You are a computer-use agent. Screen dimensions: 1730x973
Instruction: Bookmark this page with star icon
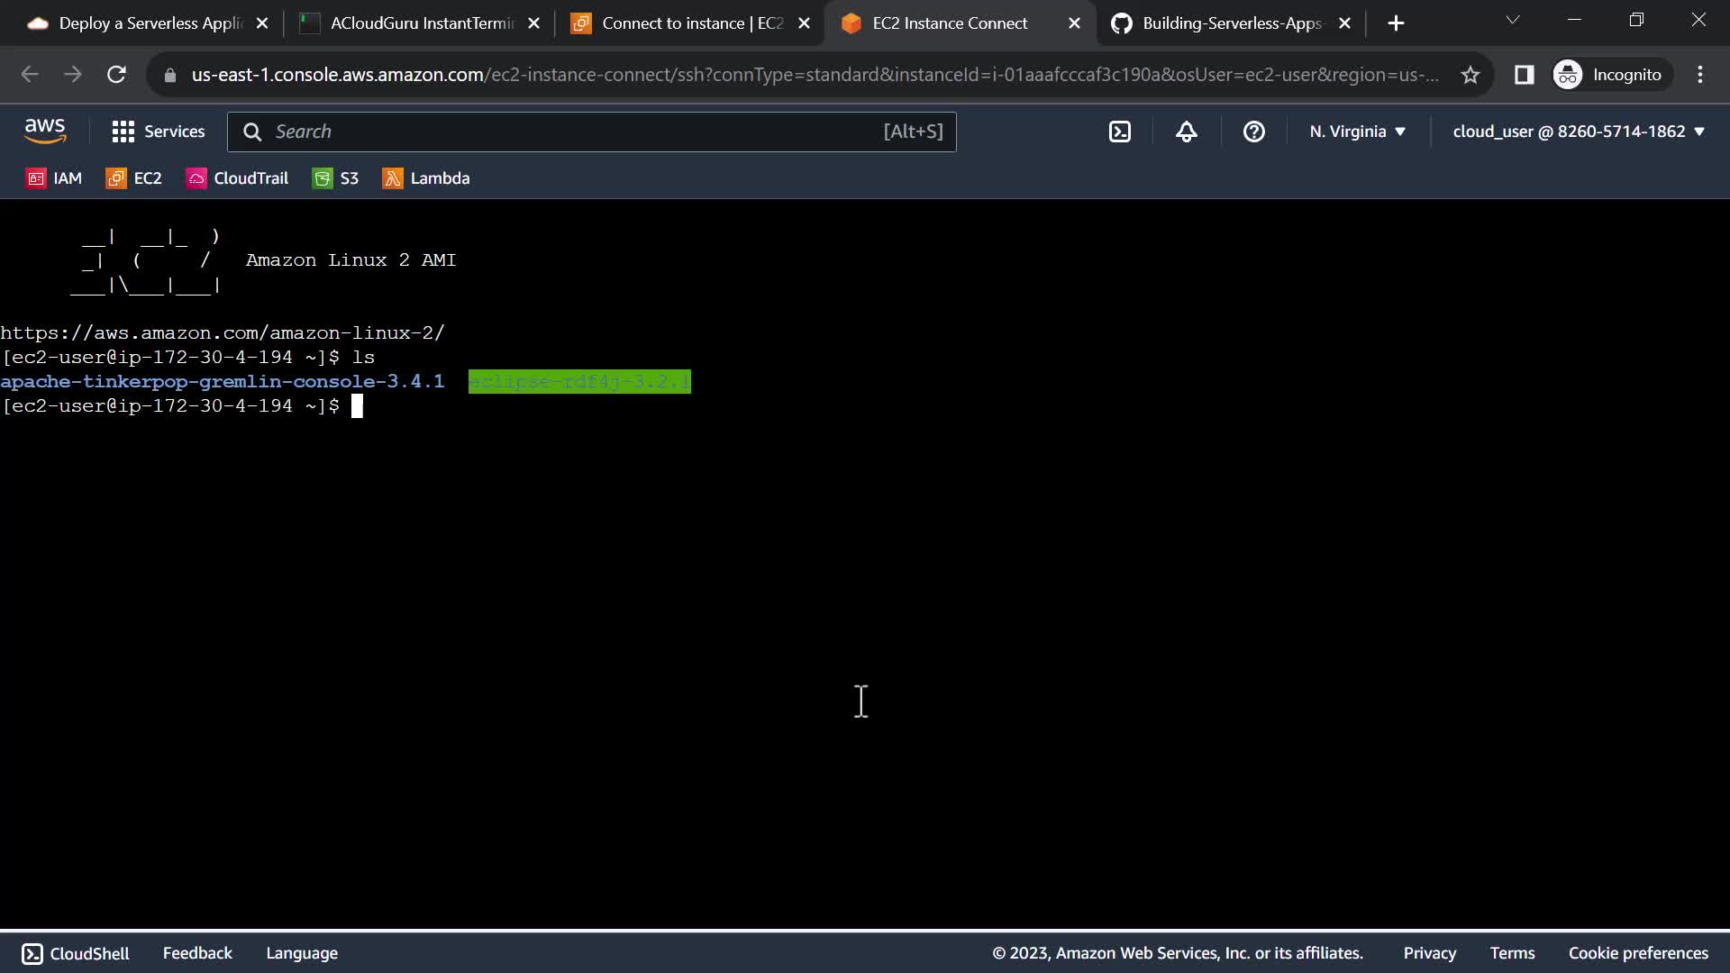click(x=1470, y=75)
